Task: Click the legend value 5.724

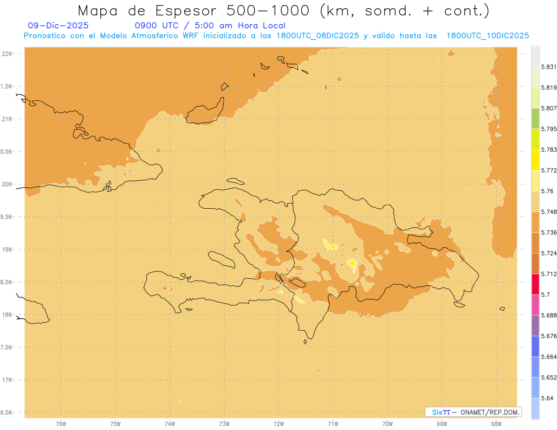Action: (x=549, y=253)
